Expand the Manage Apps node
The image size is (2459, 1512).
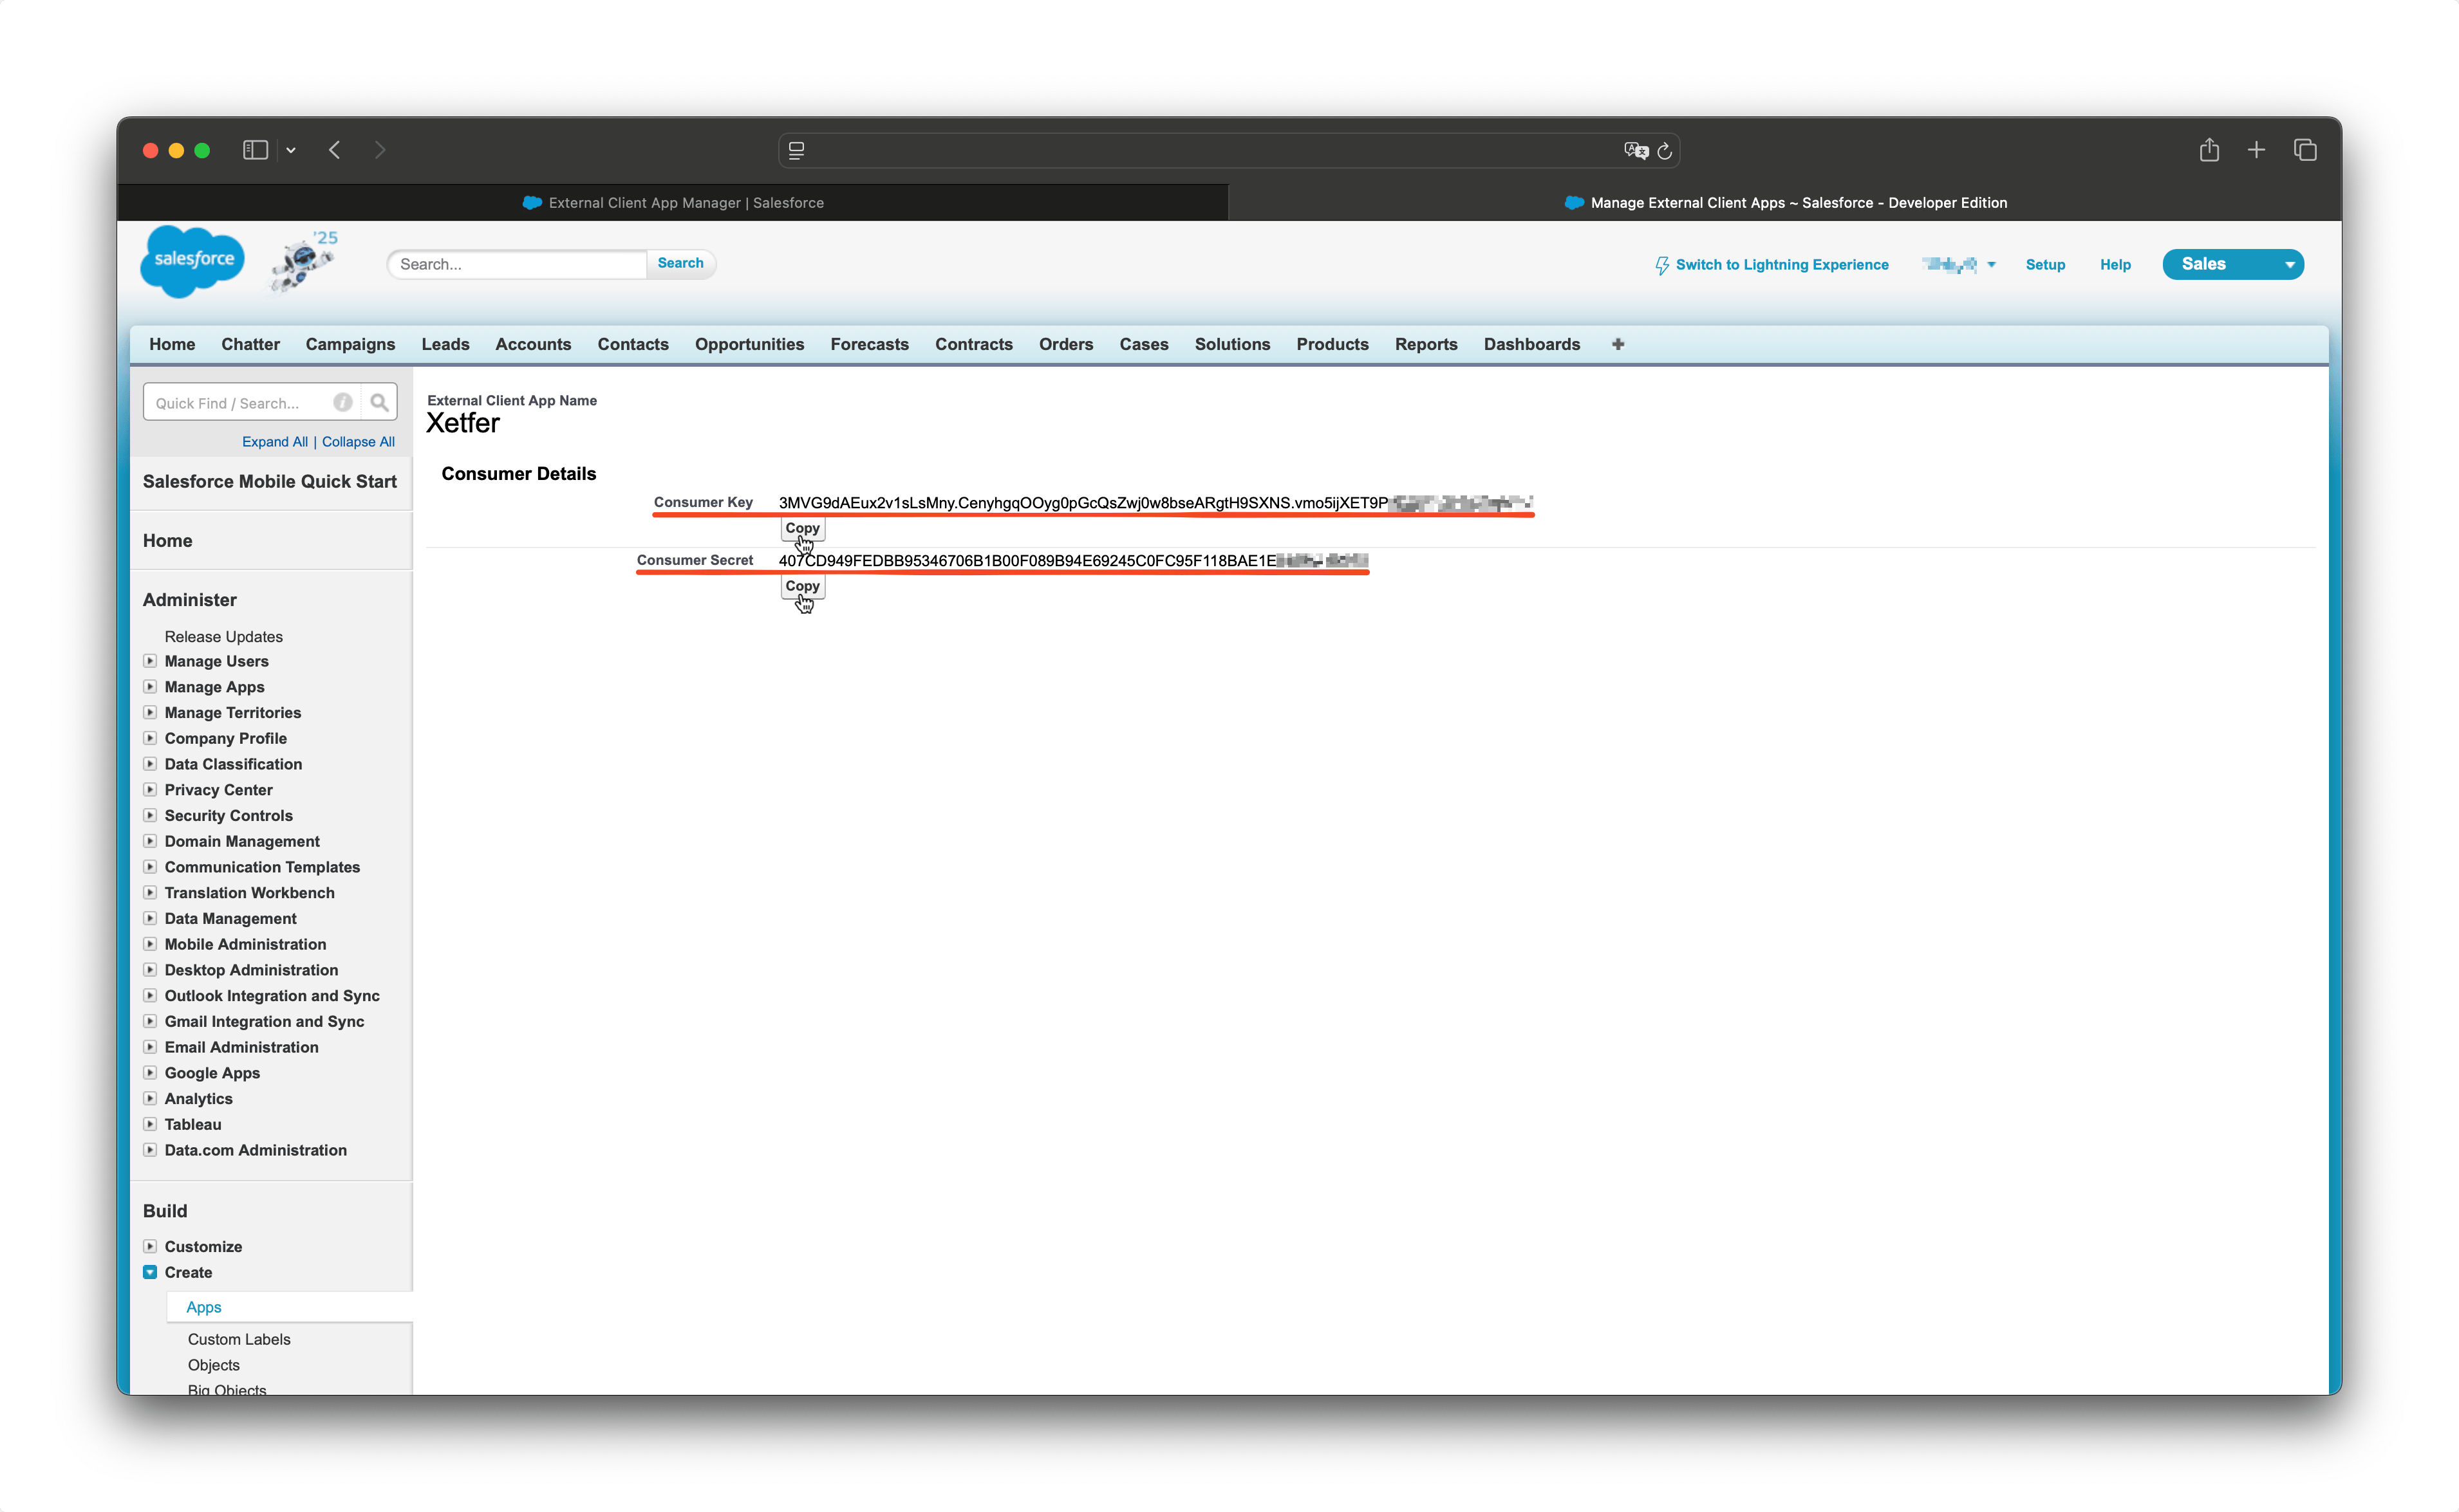point(150,687)
